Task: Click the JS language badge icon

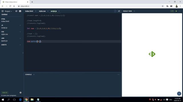Action: click(x=119, y=11)
